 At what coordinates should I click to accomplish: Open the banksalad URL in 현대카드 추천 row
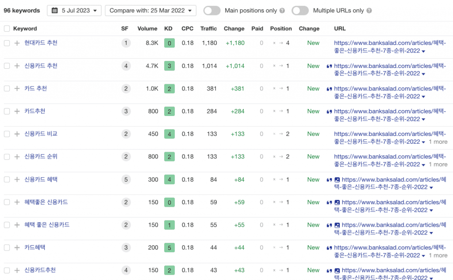(390, 47)
